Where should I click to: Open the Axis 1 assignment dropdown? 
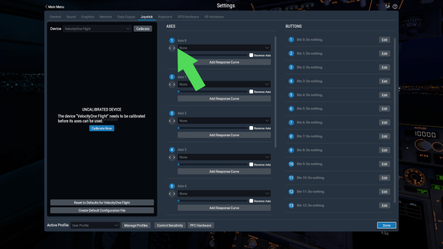tap(224, 84)
